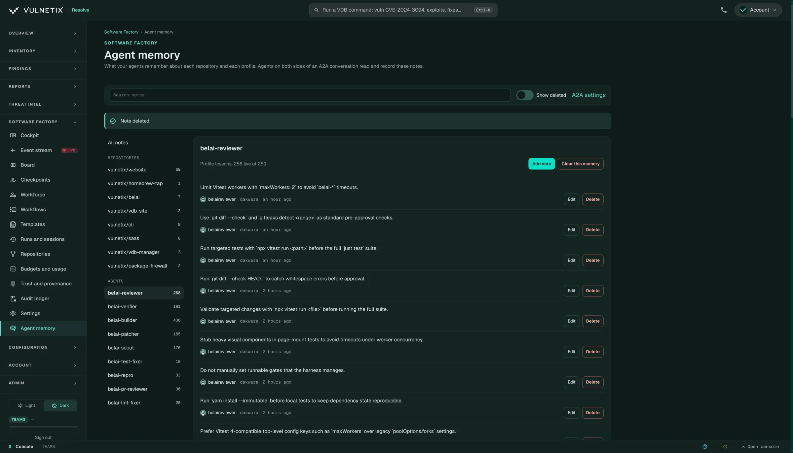Open the Workflows list icon
This screenshot has width=793, height=453.
(13, 210)
